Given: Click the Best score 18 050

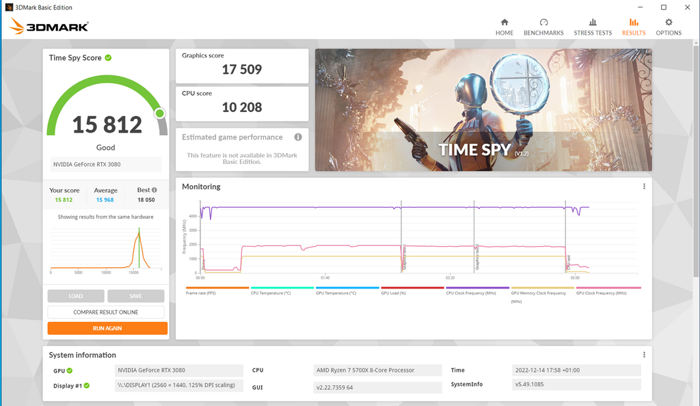Looking at the screenshot, I should point(146,200).
